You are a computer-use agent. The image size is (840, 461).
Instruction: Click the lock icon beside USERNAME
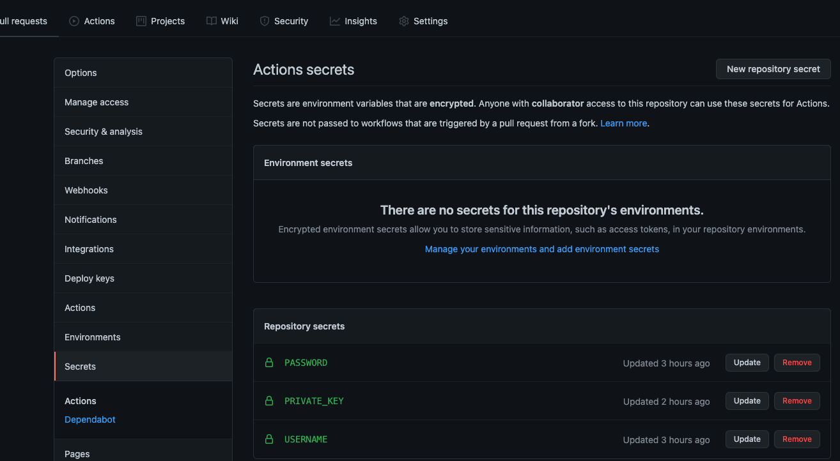(x=269, y=439)
